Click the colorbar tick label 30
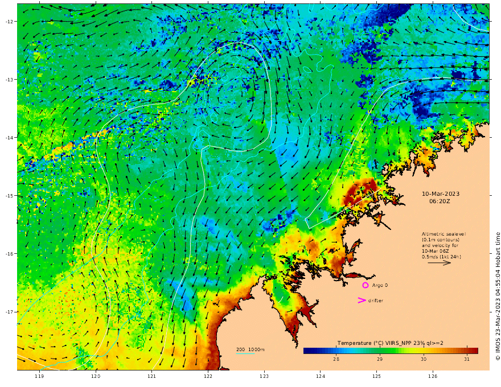The width and height of the screenshot is (501, 387). click(424, 359)
